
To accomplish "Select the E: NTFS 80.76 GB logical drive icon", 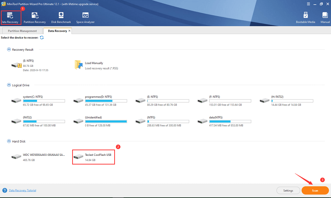I will tap(141, 100).
